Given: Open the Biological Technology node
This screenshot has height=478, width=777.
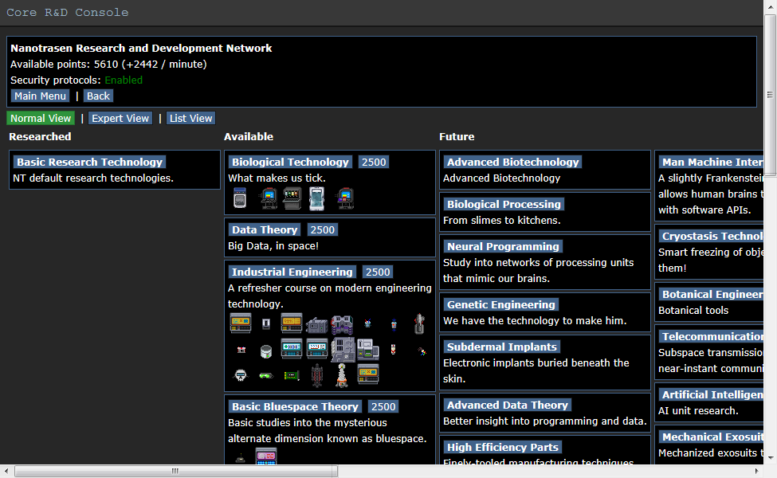Looking at the screenshot, I should (290, 162).
